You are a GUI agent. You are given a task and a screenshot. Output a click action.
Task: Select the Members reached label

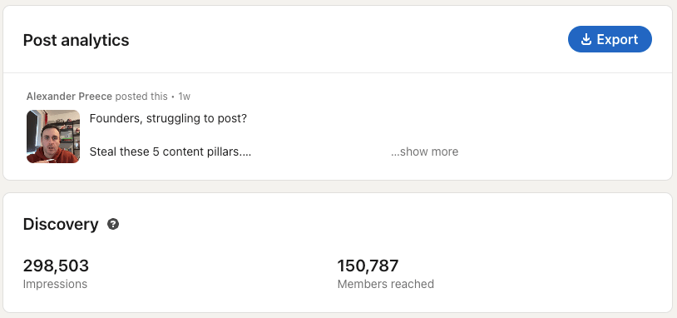tap(386, 284)
